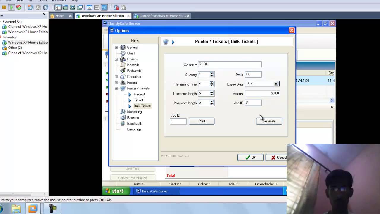Close the VMware sidebar with its X
Screen dimensions: 380x214
44,14
